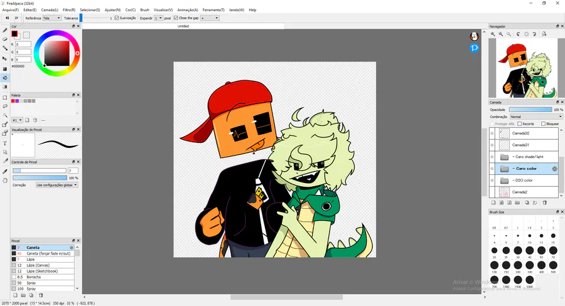Click the R color value field

pos(23,45)
